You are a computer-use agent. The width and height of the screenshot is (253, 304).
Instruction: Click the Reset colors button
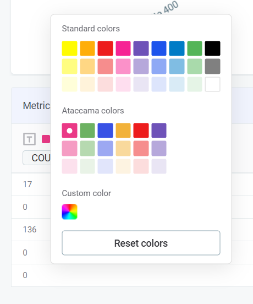(141, 243)
